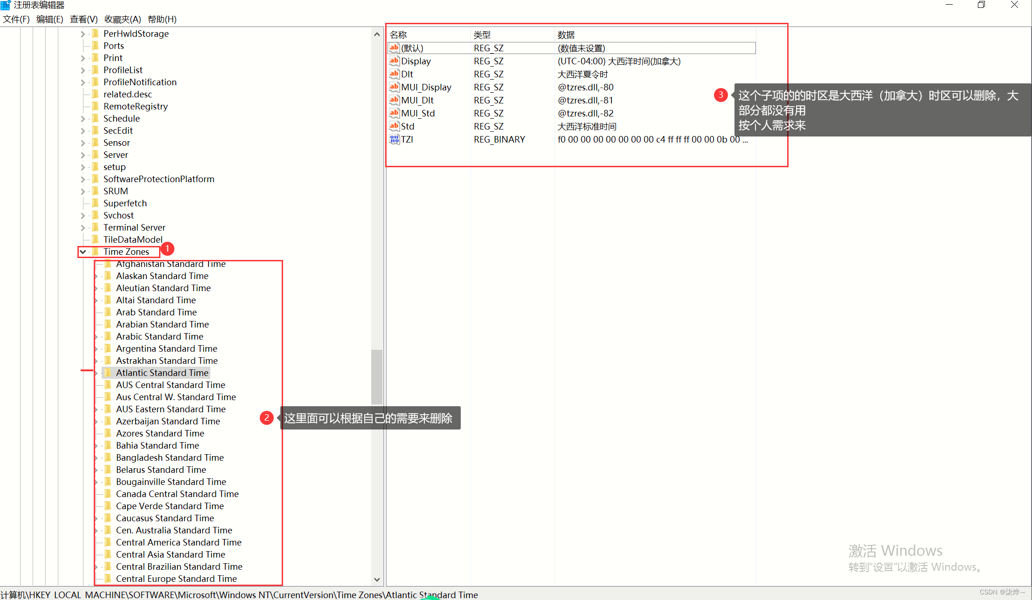Click the REG_BINARY type cell
Screen dimensions: 1032x600
pyautogui.click(x=499, y=139)
